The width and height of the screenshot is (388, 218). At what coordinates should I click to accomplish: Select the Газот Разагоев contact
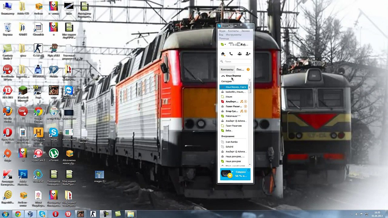coord(234,126)
